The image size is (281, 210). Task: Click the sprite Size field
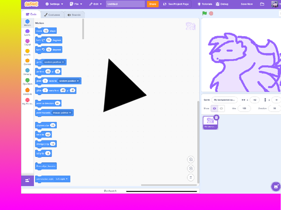(244, 108)
